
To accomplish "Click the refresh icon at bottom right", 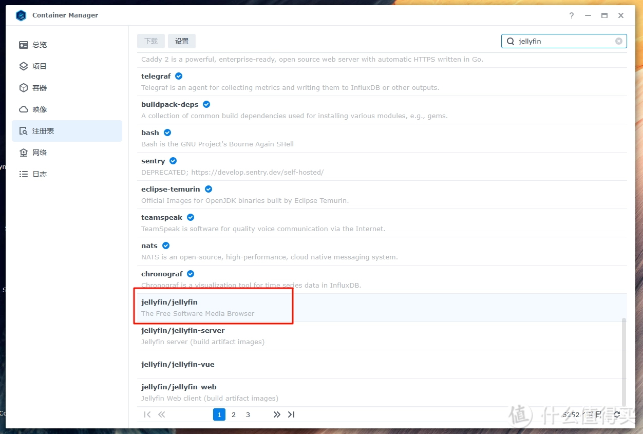I will point(617,414).
